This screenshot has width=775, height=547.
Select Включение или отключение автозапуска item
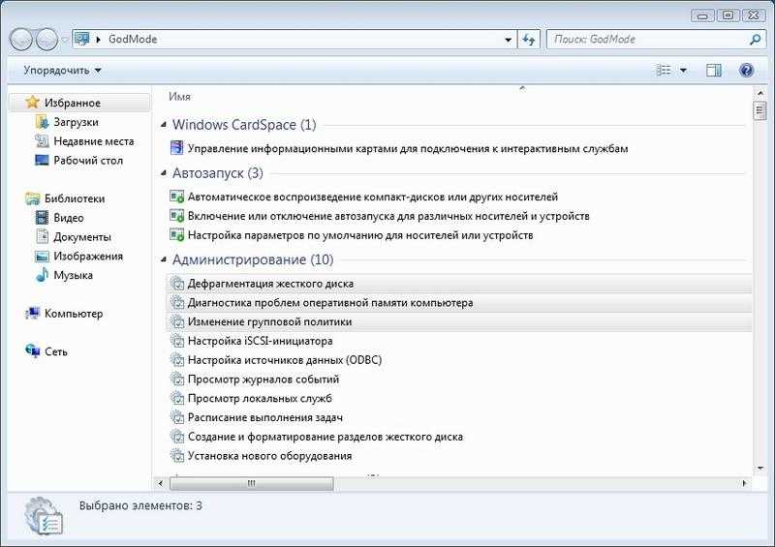pyautogui.click(x=380, y=216)
